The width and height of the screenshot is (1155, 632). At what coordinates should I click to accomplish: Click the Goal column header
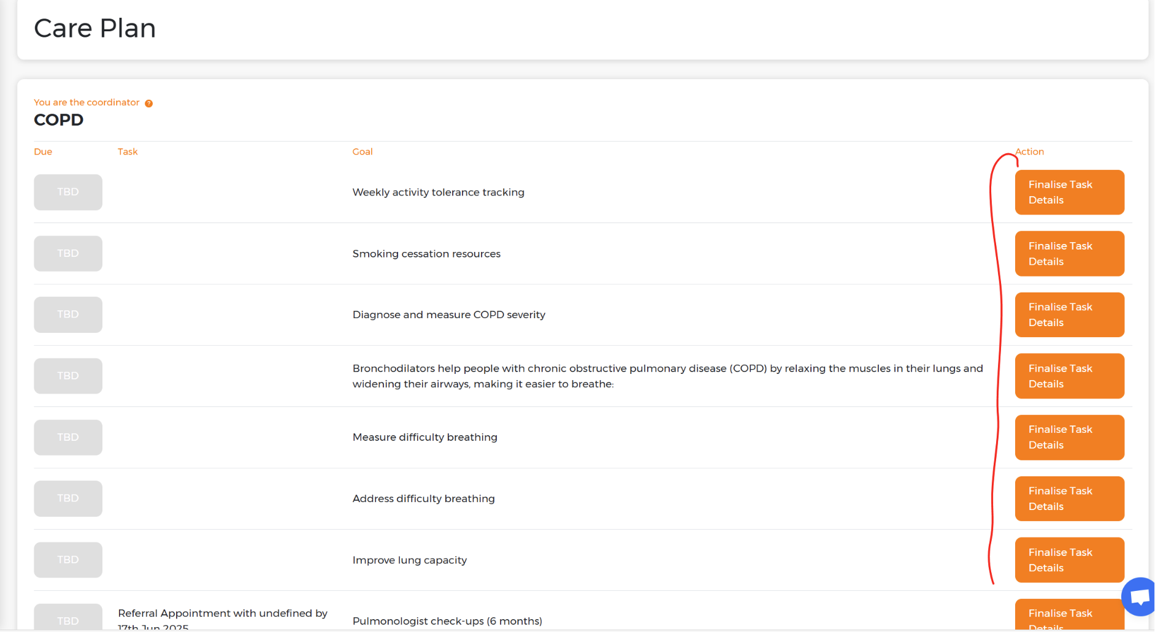[363, 152]
